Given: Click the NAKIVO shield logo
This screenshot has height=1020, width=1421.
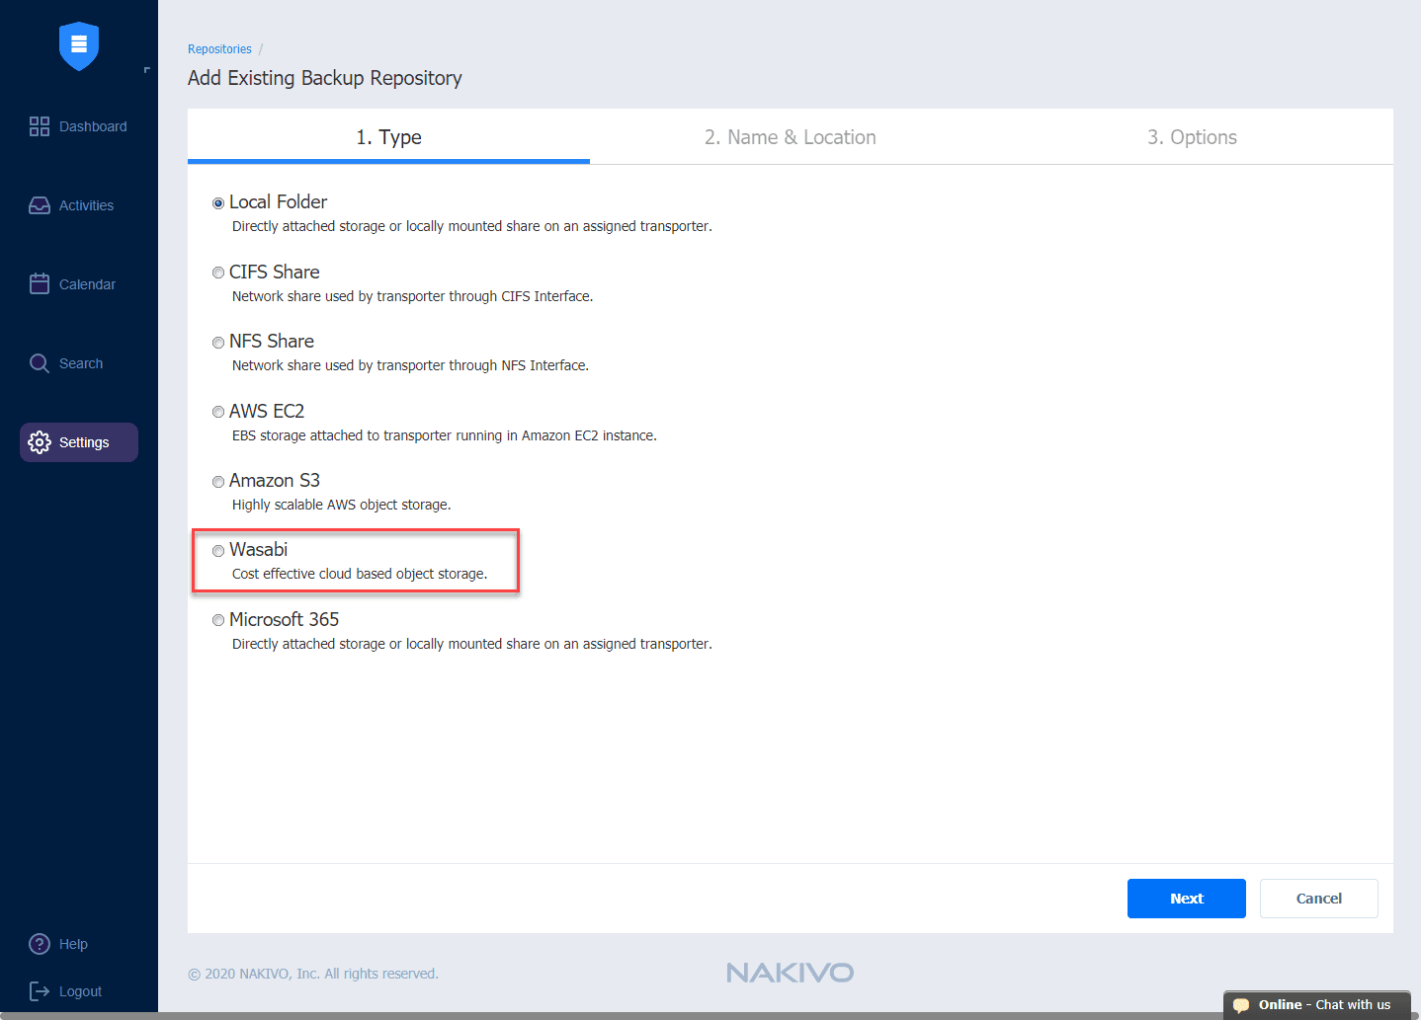Looking at the screenshot, I should tap(78, 46).
